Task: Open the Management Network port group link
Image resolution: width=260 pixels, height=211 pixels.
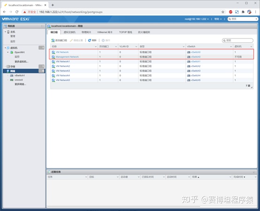Action: click(x=67, y=57)
